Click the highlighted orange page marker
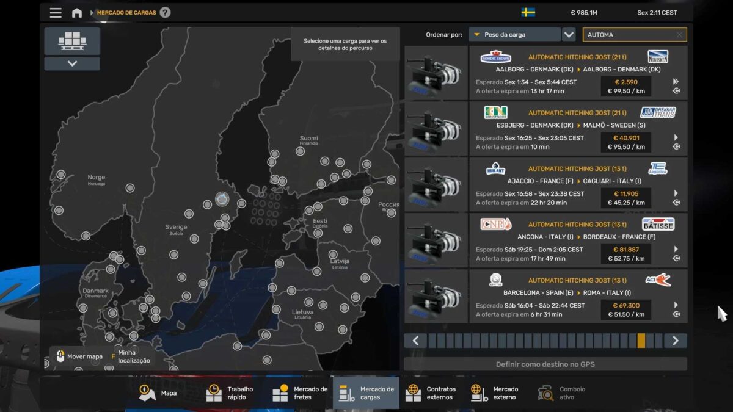The image size is (733, 412). coord(641,341)
